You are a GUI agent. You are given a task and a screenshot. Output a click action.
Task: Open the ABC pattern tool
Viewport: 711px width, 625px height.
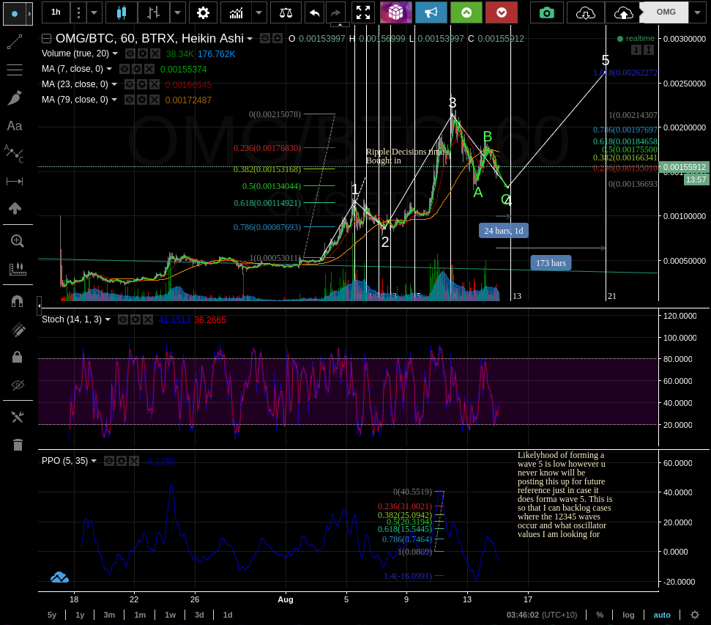tap(15, 153)
